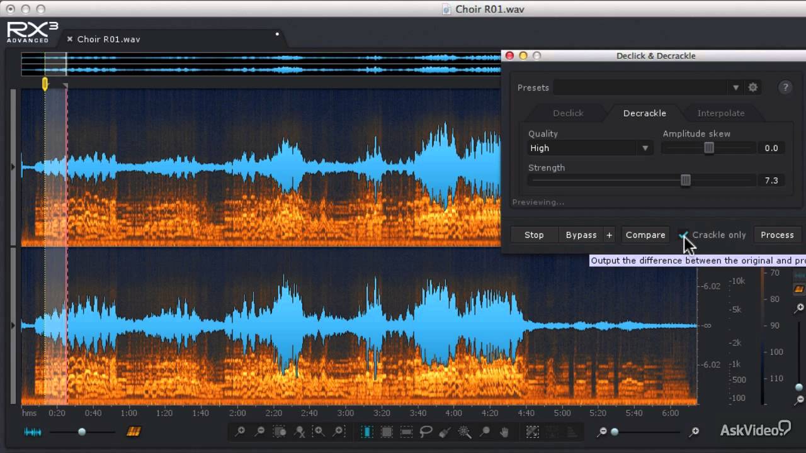This screenshot has width=806, height=453.
Task: Click the hms time format label
Action: pos(29,413)
